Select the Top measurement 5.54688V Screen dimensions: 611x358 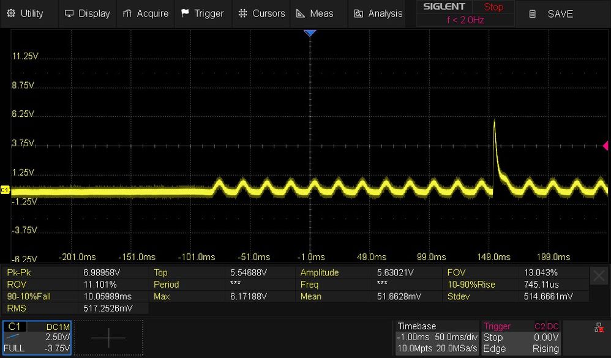pyautogui.click(x=223, y=272)
